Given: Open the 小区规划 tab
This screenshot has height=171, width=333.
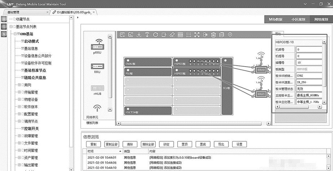Looking at the screenshot, I should click(298, 19).
